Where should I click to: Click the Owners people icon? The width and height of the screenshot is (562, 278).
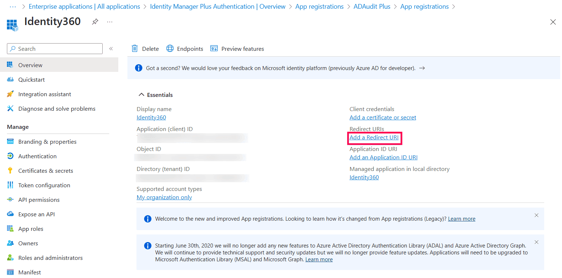10,243
